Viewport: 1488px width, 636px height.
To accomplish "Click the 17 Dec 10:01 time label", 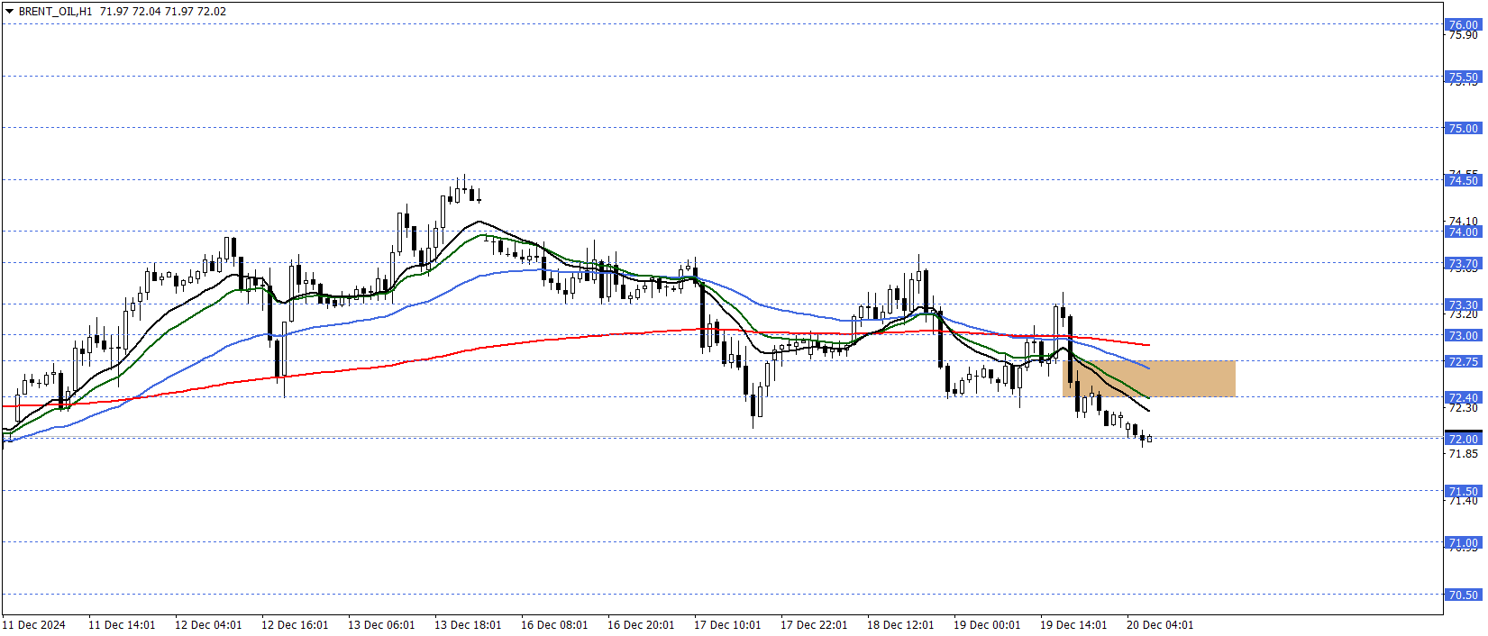I will point(727,625).
